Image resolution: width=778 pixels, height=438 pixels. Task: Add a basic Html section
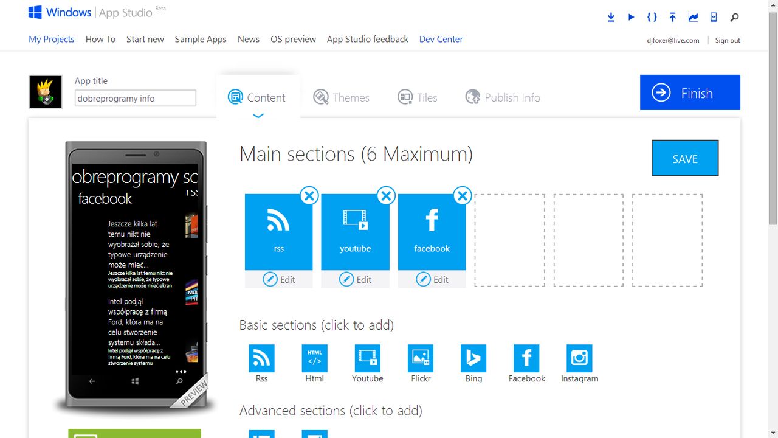coord(314,364)
